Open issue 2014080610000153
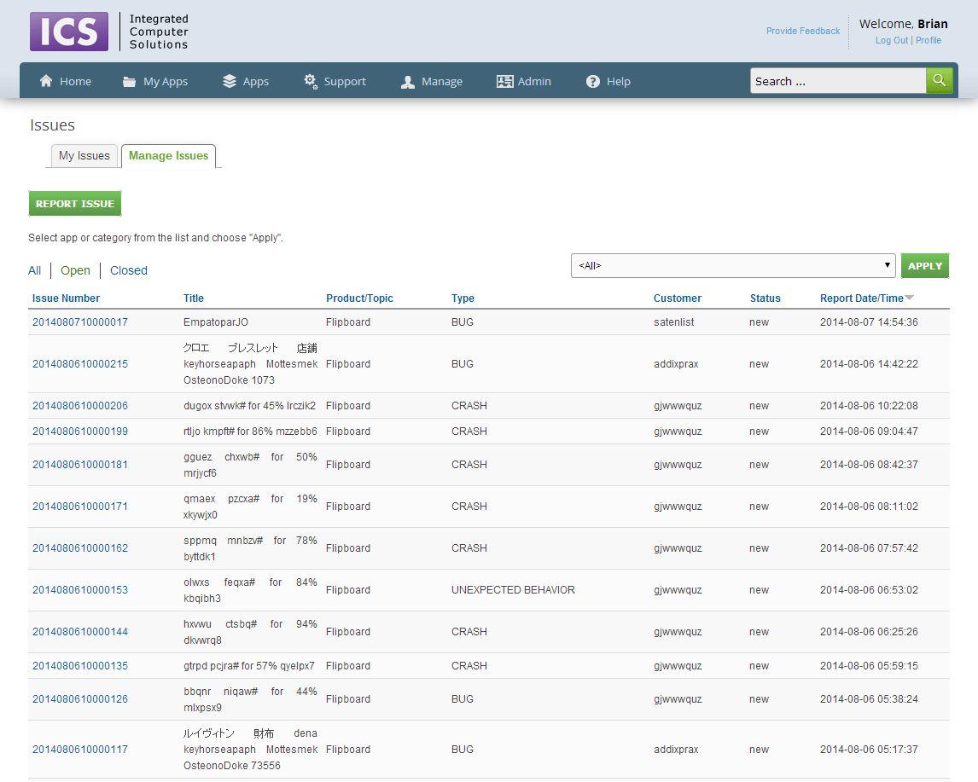The width and height of the screenshot is (978, 782). [80, 590]
